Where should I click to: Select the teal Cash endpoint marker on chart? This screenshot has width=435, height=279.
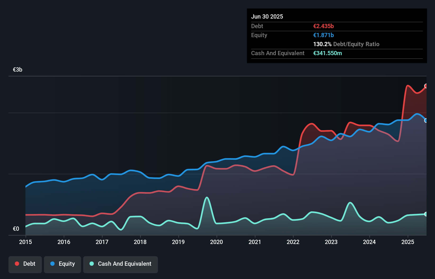point(426,214)
